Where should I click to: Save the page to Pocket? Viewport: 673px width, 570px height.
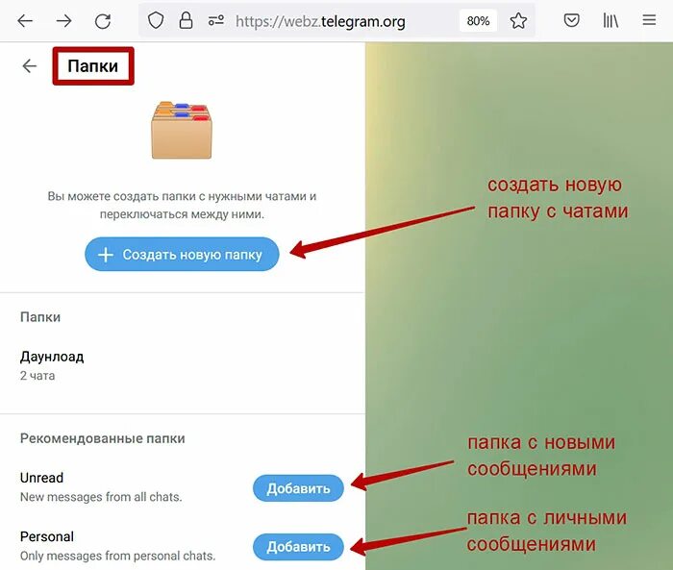click(x=571, y=20)
